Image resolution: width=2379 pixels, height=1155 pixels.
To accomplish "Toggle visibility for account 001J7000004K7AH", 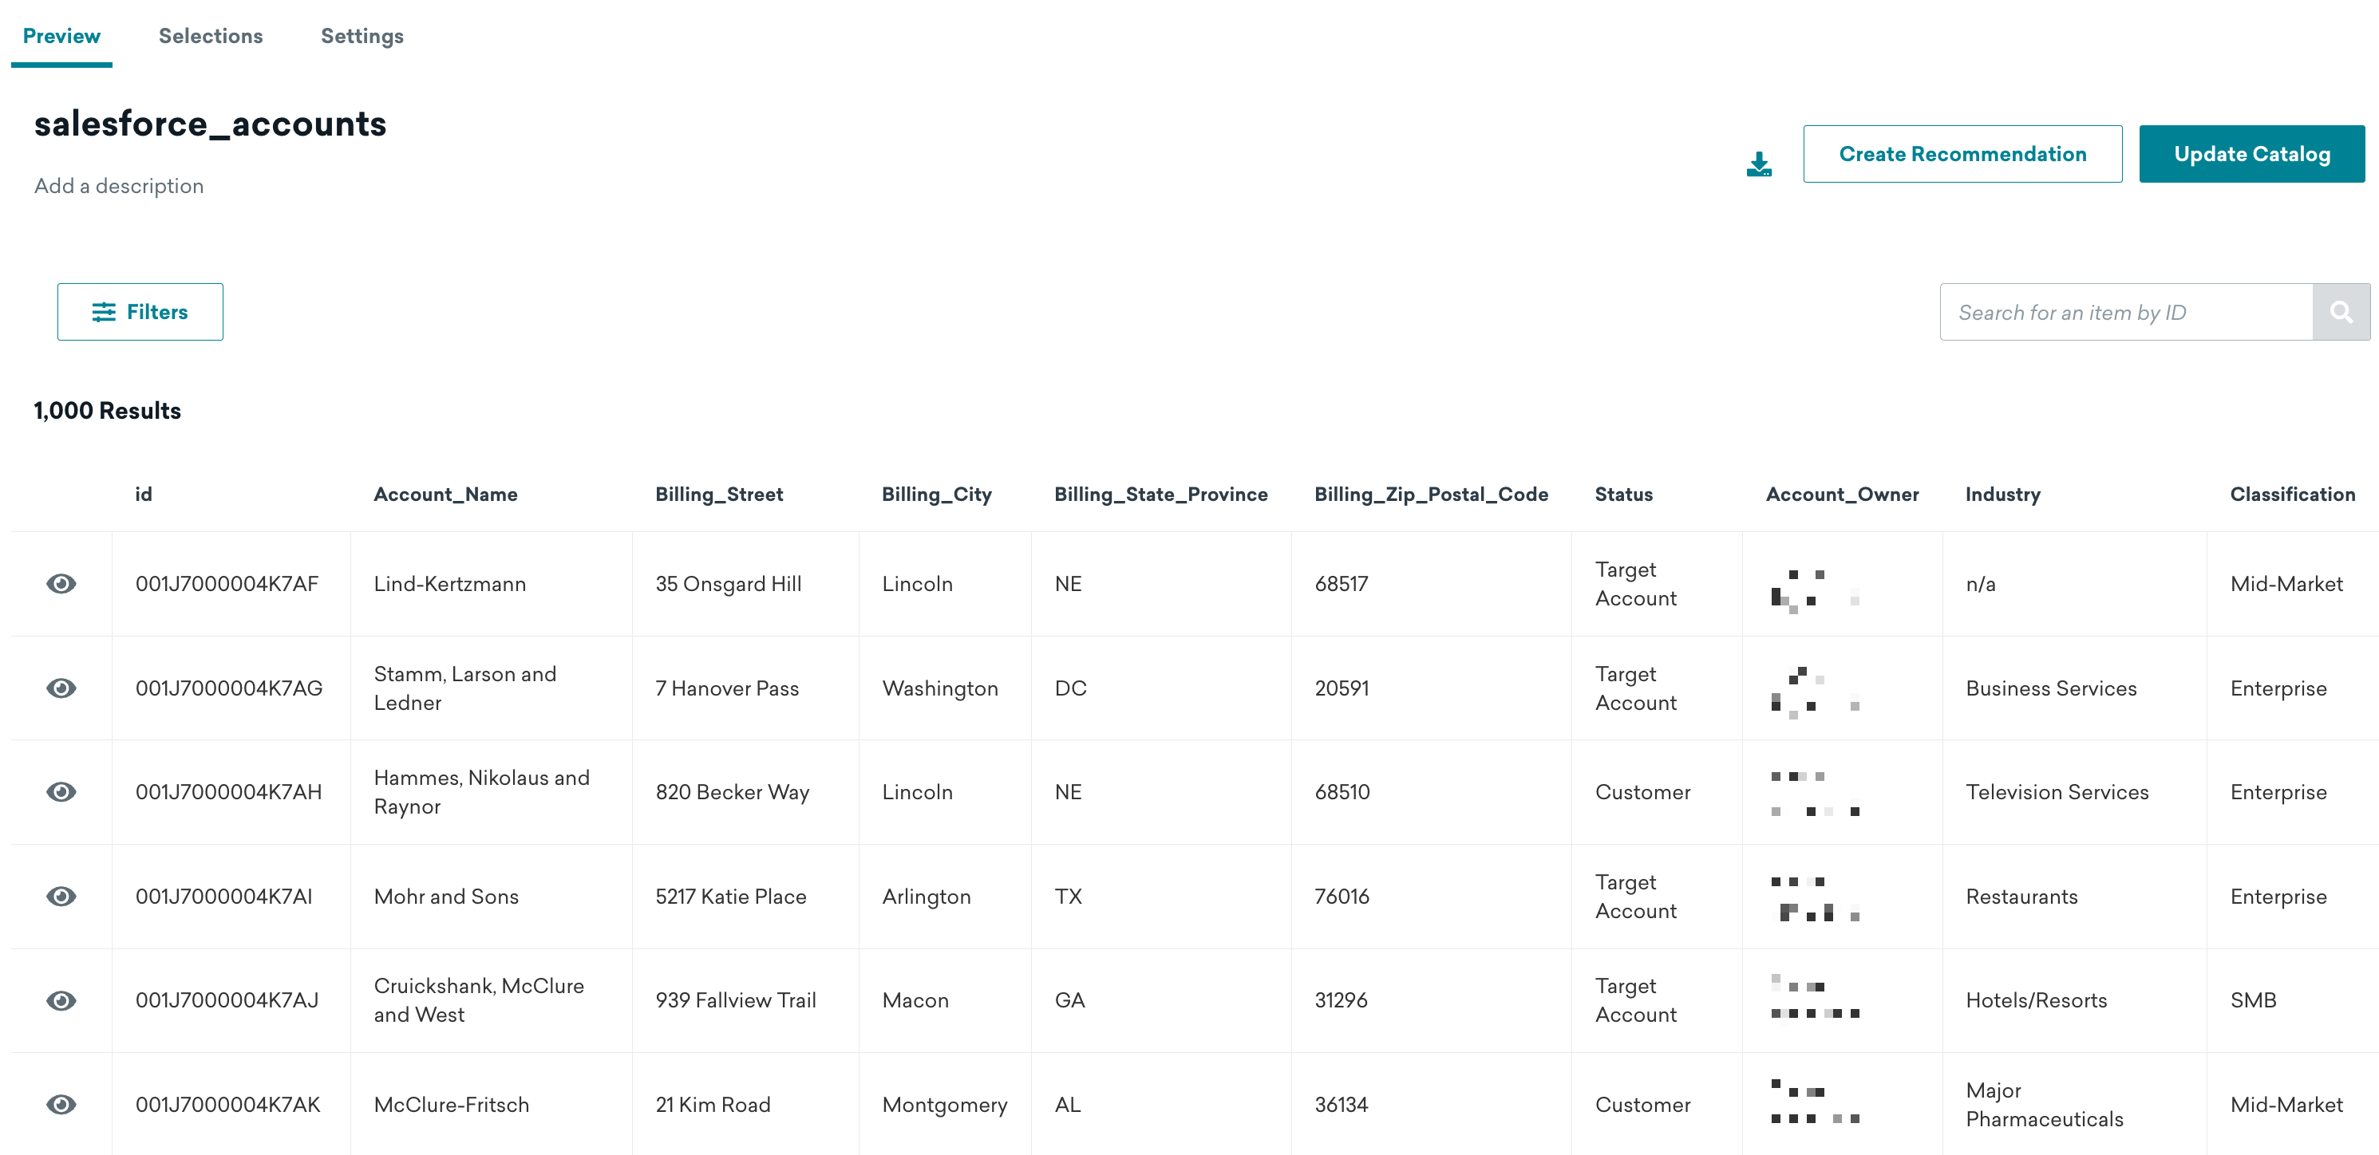I will coord(62,791).
